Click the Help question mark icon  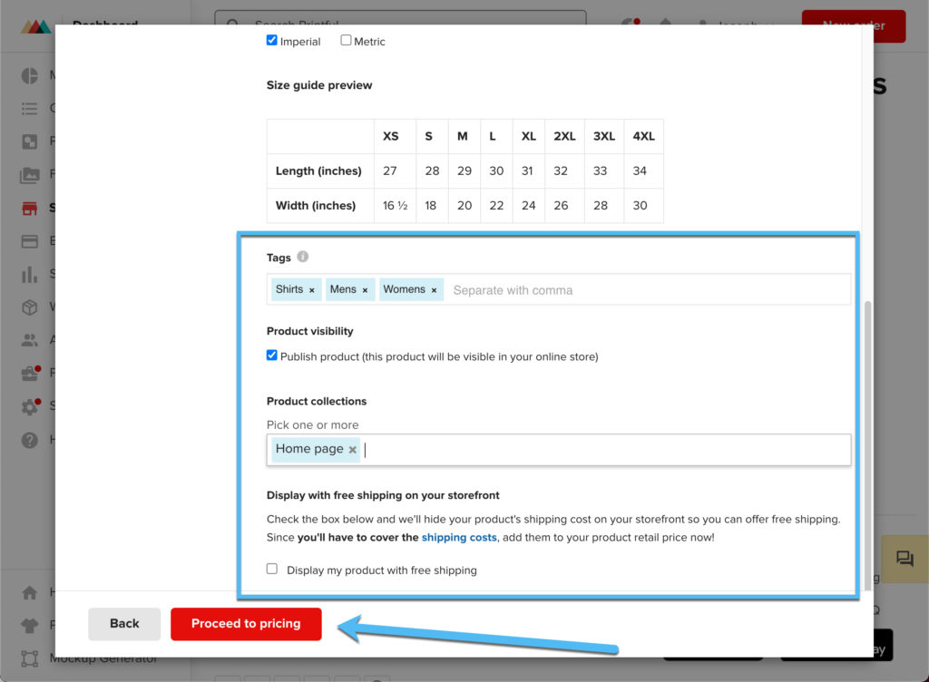[30, 440]
